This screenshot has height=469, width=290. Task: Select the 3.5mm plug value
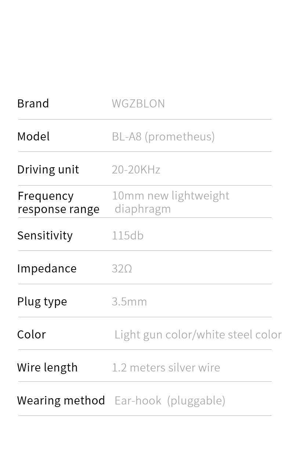coord(129,301)
